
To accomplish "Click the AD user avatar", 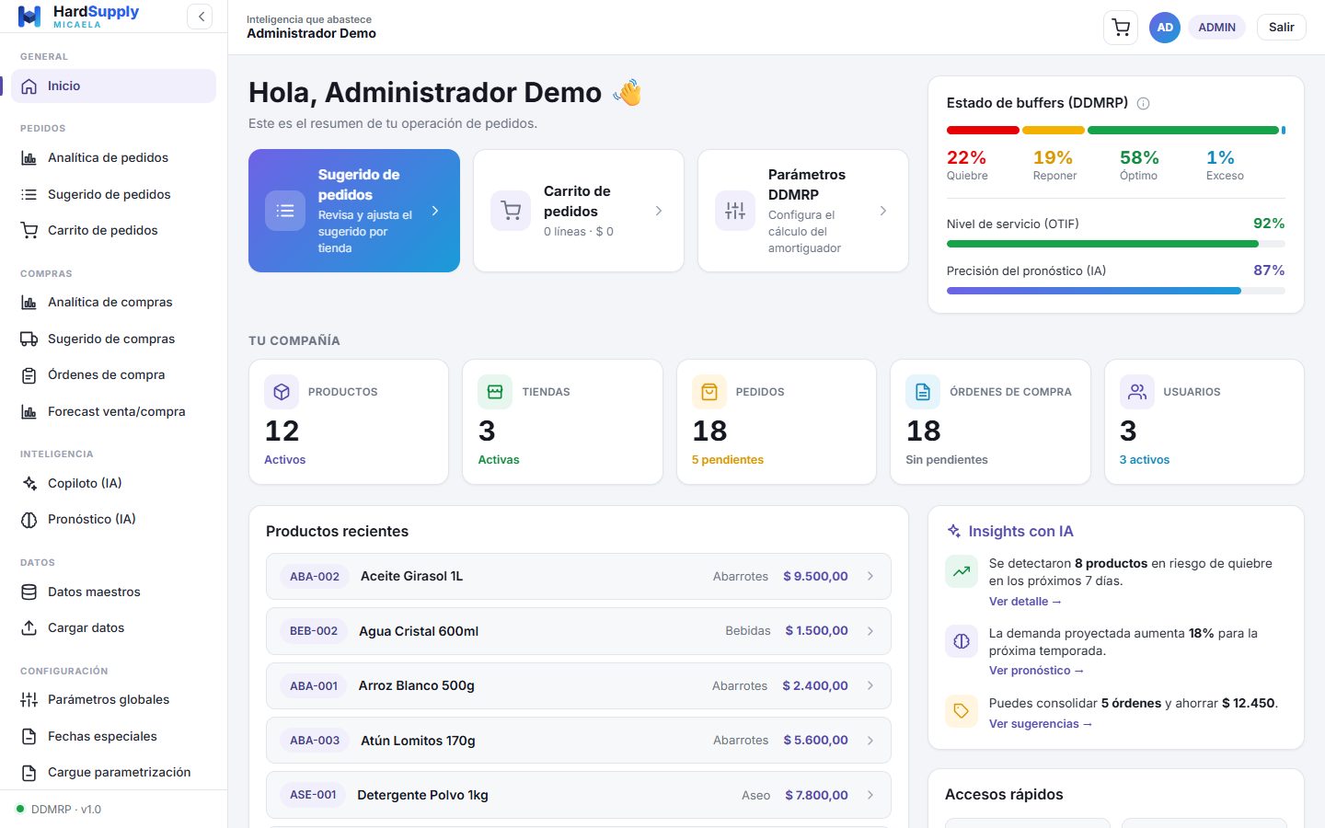I will point(1165,28).
